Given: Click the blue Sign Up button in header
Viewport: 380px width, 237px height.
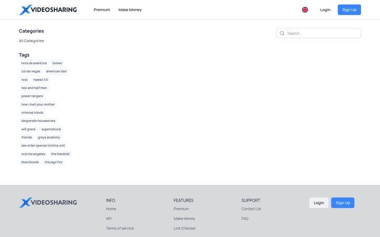Looking at the screenshot, I should click(349, 9).
